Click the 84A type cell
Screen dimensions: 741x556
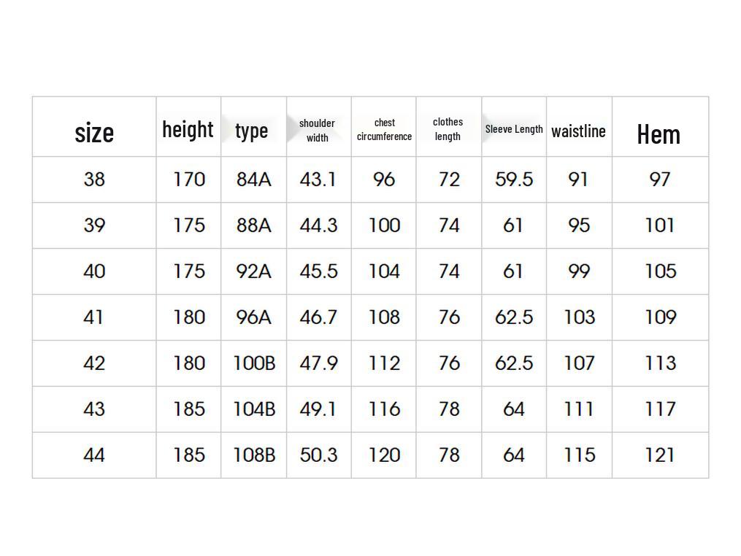pyautogui.click(x=253, y=179)
